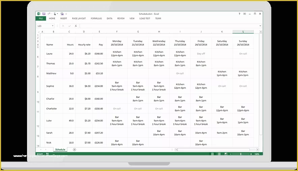
Task: Select Charlie's hourly rate $8.00
Action: click(84, 99)
